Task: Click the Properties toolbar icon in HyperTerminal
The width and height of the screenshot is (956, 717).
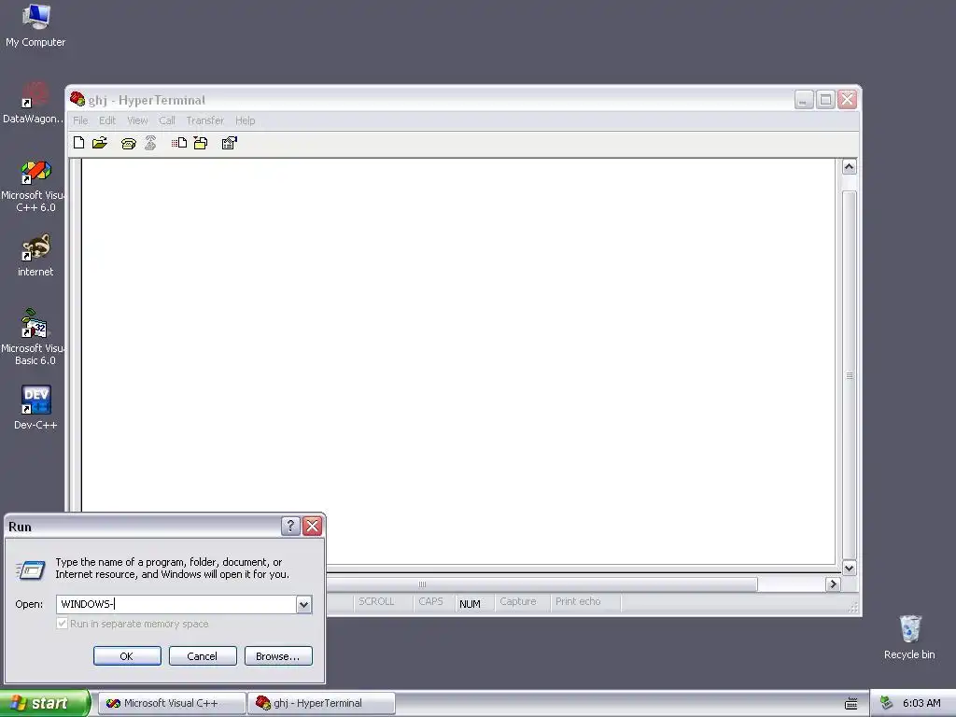Action: 230,143
